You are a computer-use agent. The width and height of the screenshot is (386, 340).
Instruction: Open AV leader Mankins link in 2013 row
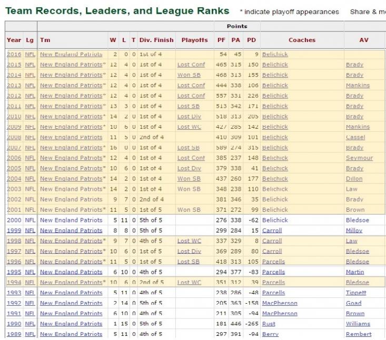click(x=358, y=85)
